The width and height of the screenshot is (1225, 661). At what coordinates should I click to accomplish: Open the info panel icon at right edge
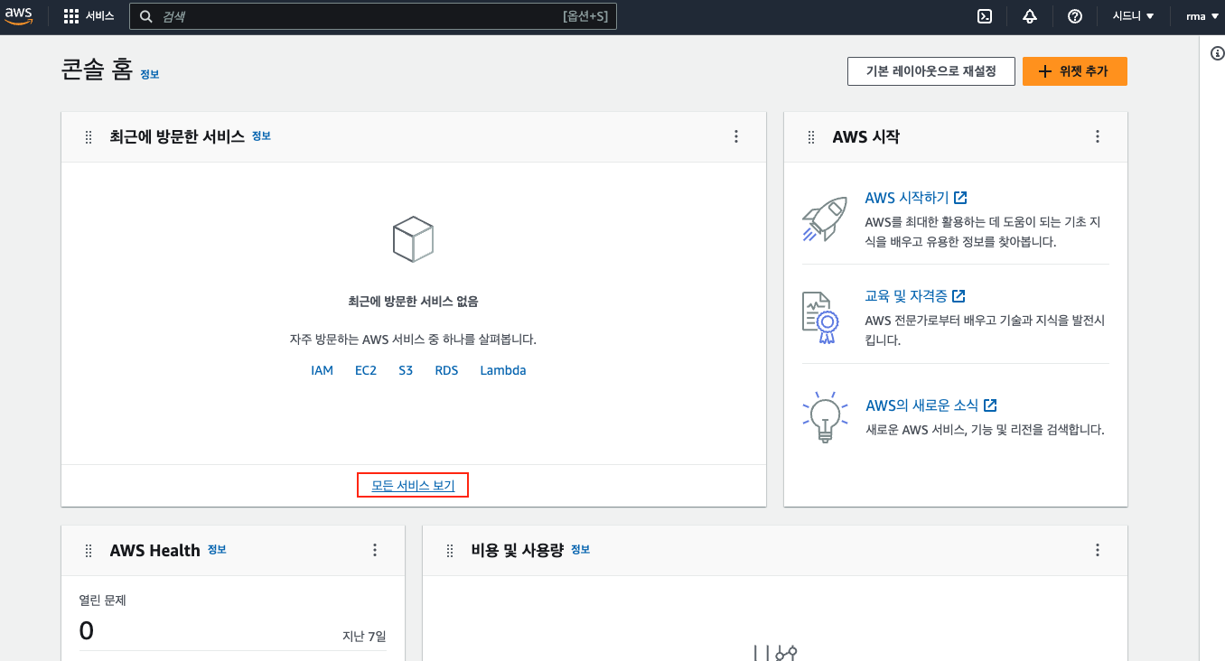pyautogui.click(x=1216, y=53)
